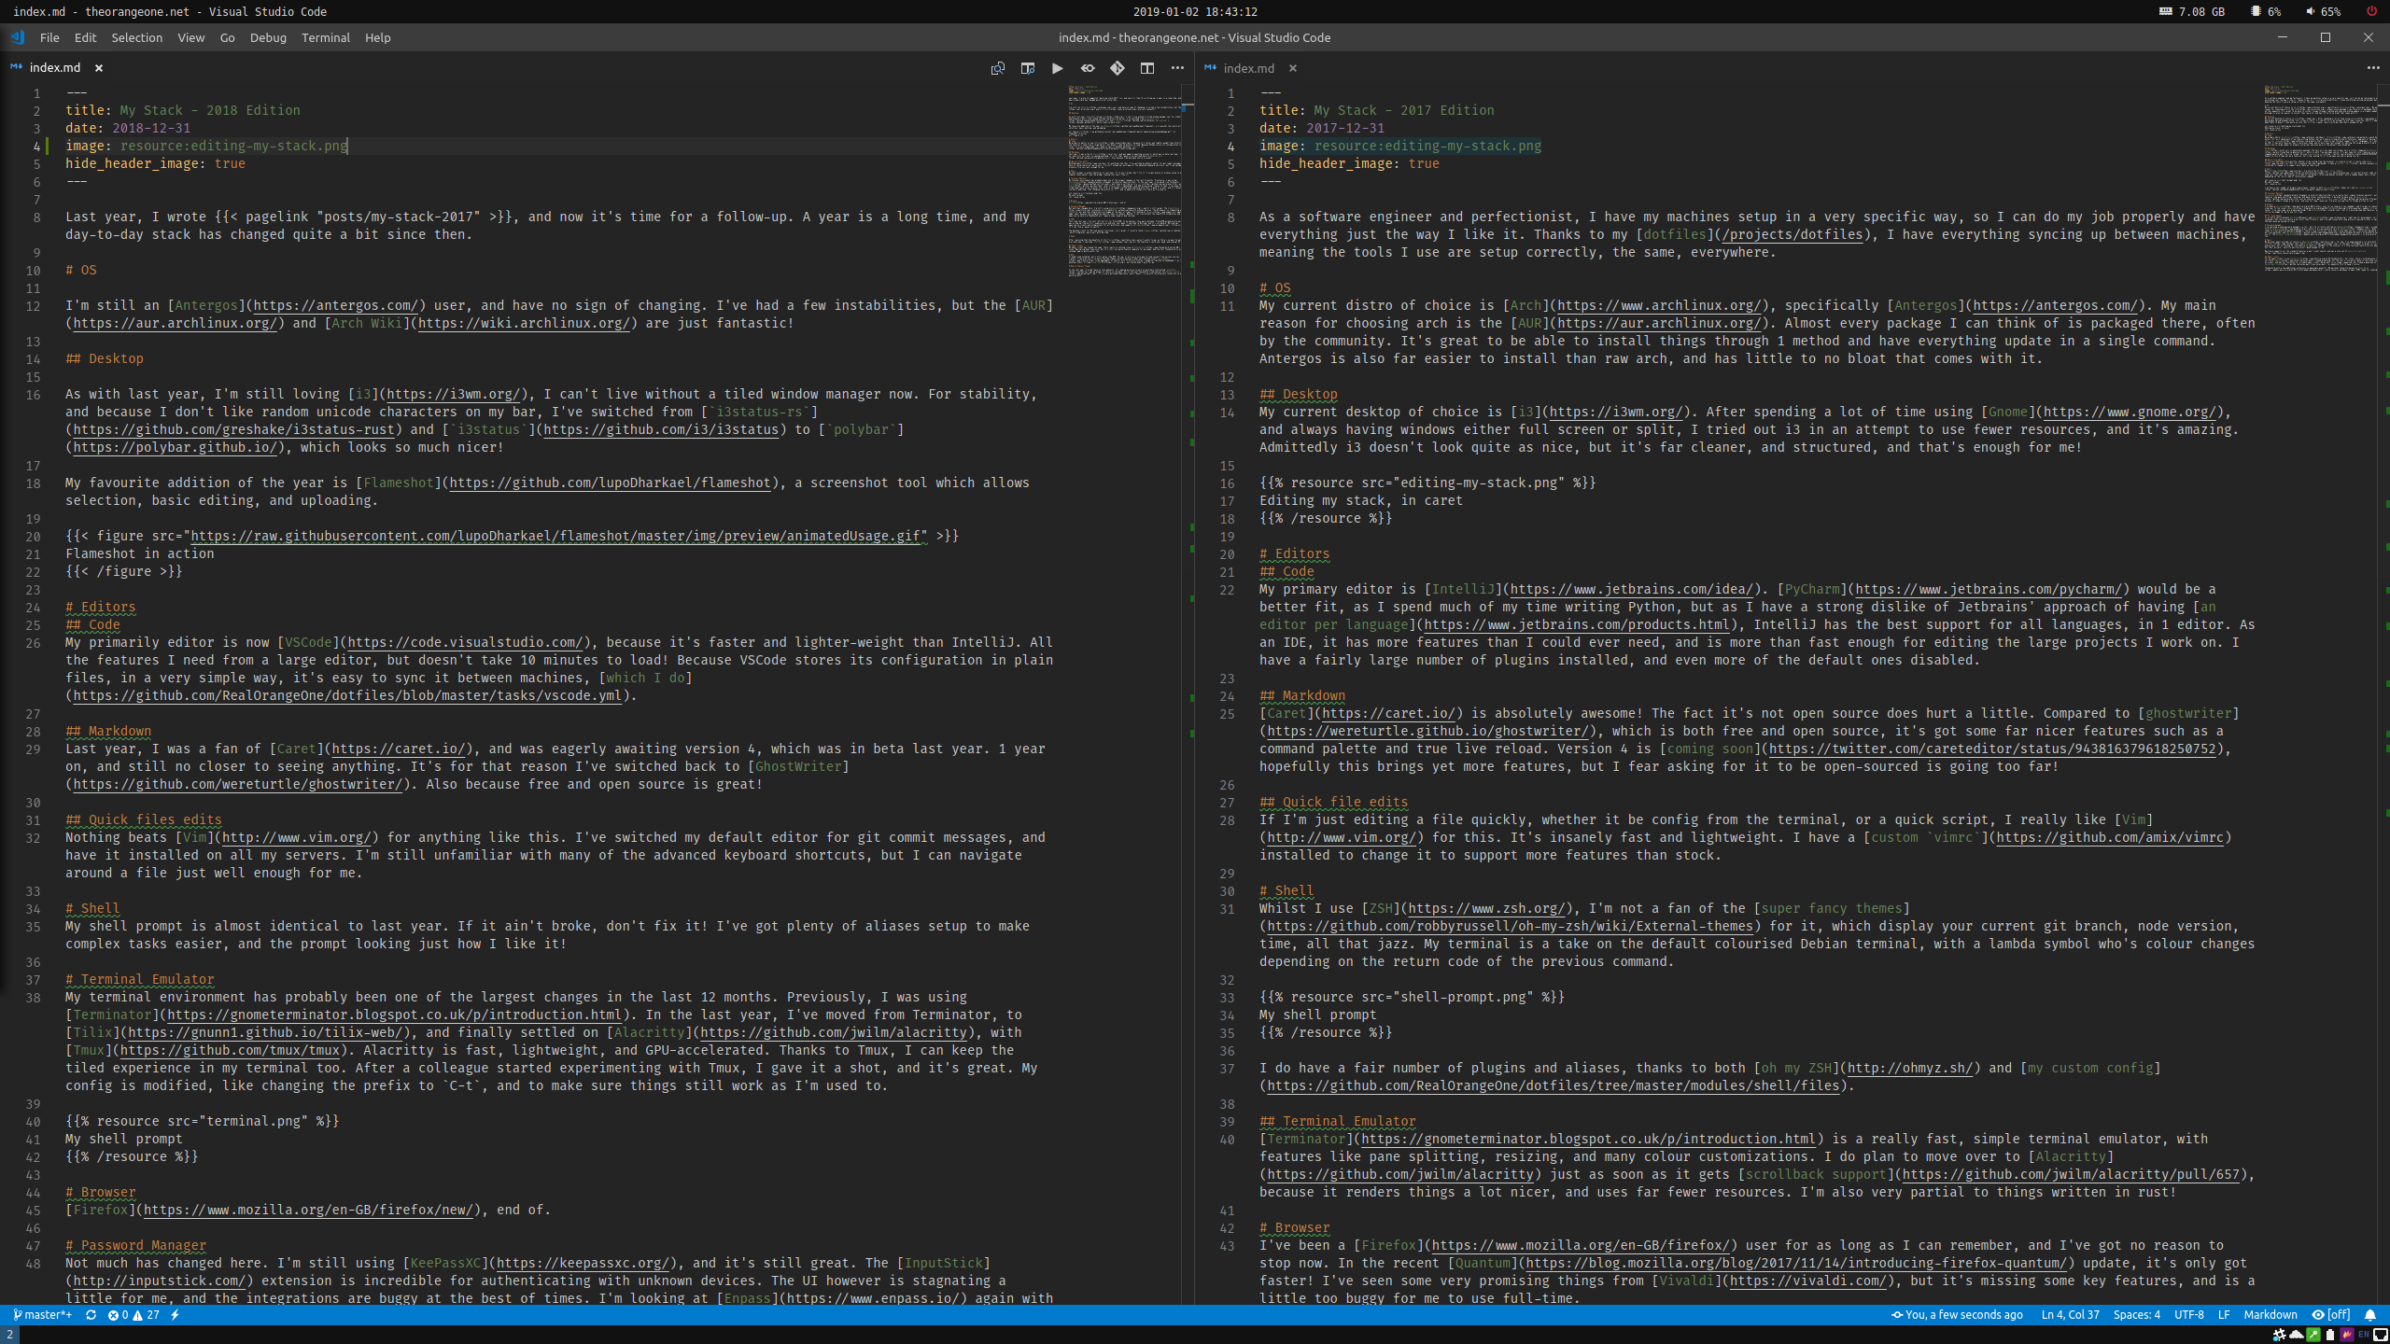Click the master*+ git branch indicator
2390x1344 pixels.
[x=43, y=1314]
